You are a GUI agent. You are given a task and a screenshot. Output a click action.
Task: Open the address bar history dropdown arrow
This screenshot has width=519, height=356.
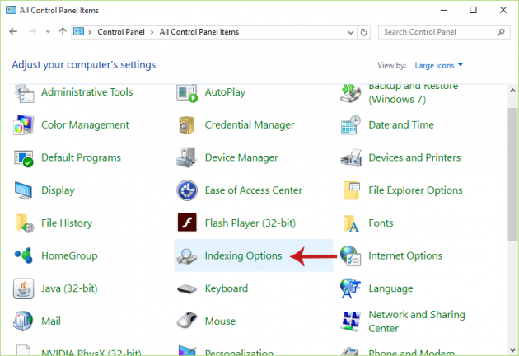[x=348, y=32]
